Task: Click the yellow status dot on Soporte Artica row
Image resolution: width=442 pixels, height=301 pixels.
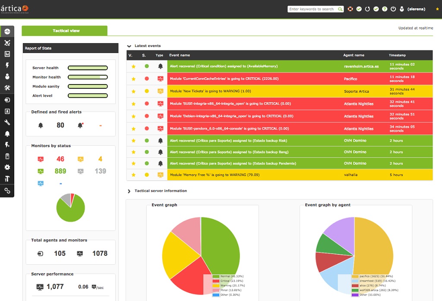Action: 147,91
